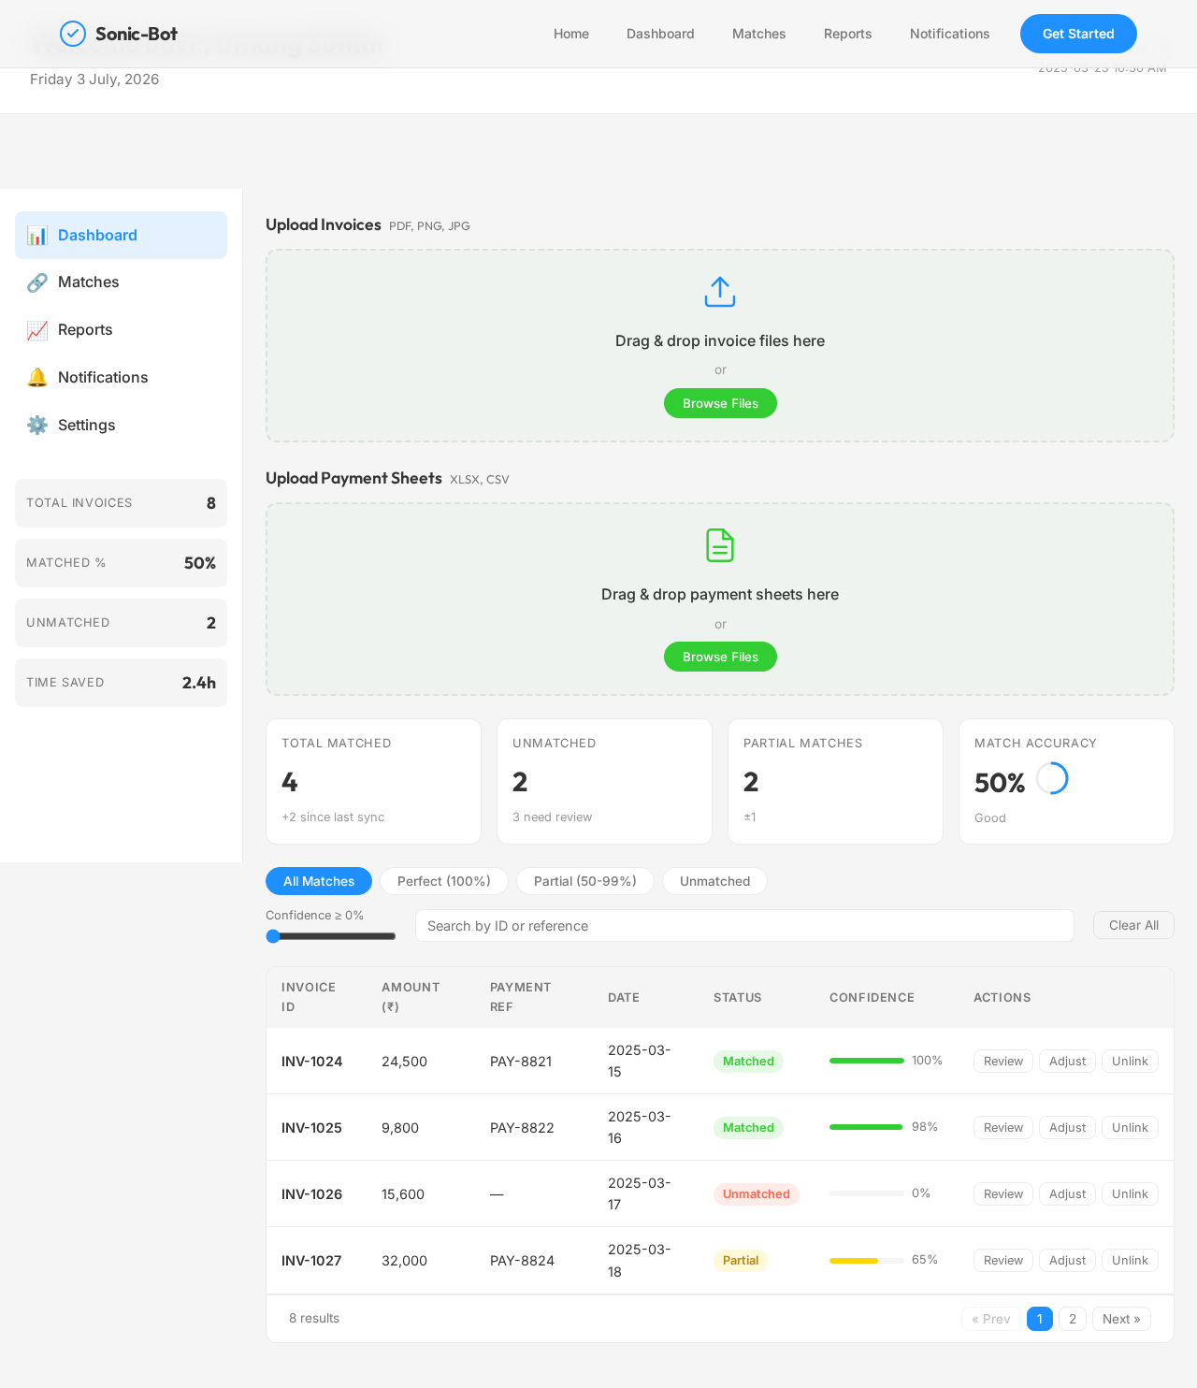The height and width of the screenshot is (1388, 1197).
Task: Click the « Prev pagination button
Action: click(991, 1319)
